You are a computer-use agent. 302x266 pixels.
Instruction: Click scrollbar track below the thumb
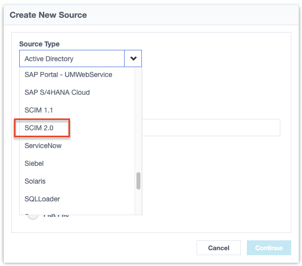coord(138,202)
